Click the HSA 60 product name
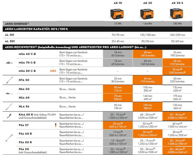Viewport: 196px width, 155px height. point(24,98)
